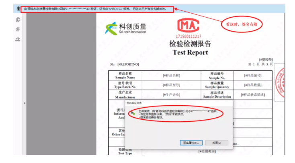Click the Sample Quantity label cell
Image resolution: width=295 pixels, height=163 pixels.
tap(217, 85)
